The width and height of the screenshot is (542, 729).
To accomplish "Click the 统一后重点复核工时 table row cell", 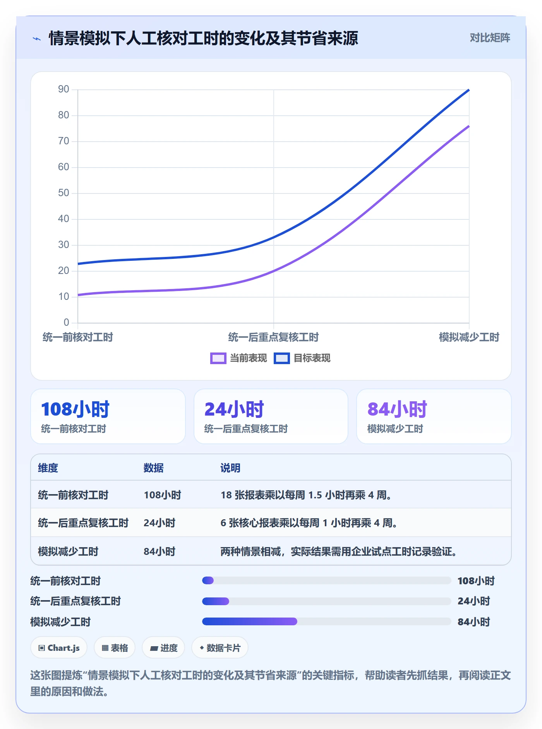I will point(83,523).
